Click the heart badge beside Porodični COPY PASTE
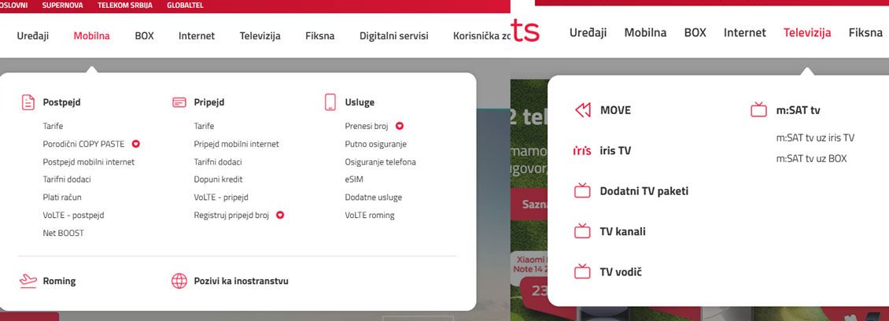889x321 pixels. coord(135,144)
